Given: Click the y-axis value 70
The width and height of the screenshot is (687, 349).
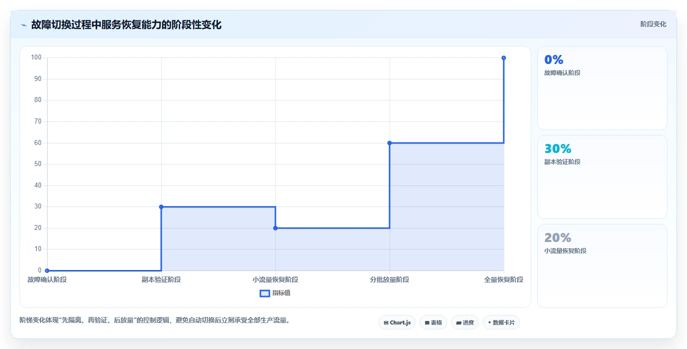Looking at the screenshot, I should coord(38,121).
